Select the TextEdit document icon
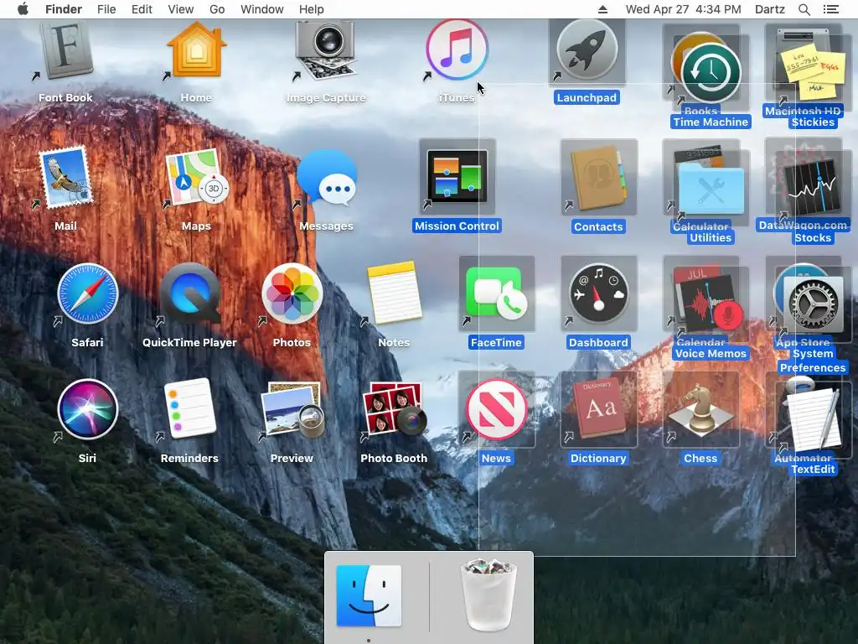This screenshot has width=858, height=644. [813, 419]
